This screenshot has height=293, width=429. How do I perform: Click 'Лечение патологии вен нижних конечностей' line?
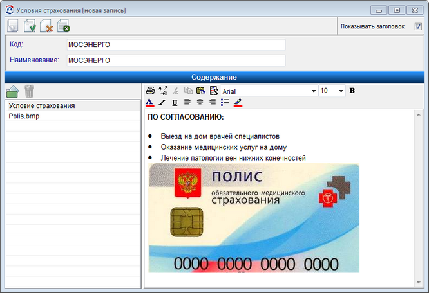[x=233, y=158]
